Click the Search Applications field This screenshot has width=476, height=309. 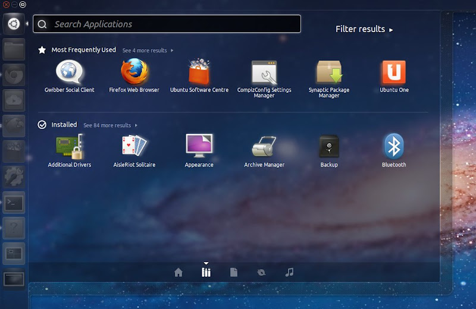(167, 24)
